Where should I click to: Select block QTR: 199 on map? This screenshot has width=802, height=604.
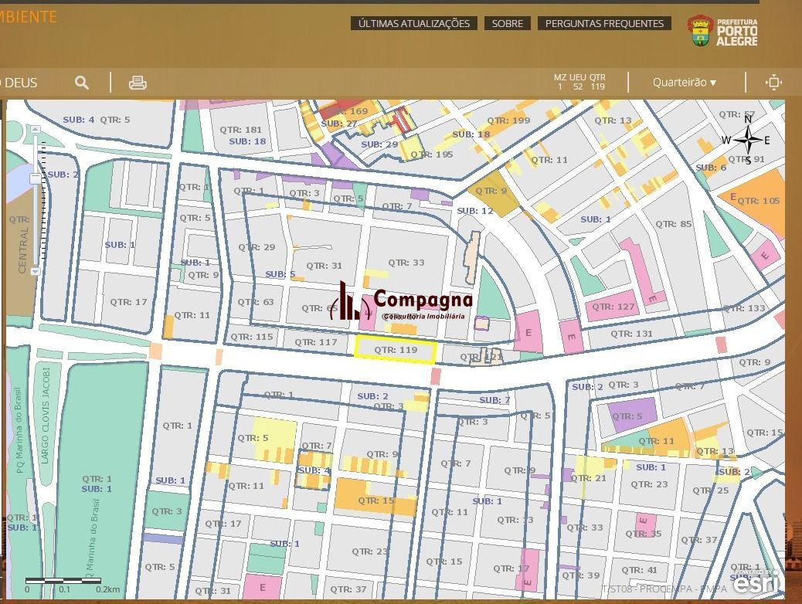tap(508, 120)
